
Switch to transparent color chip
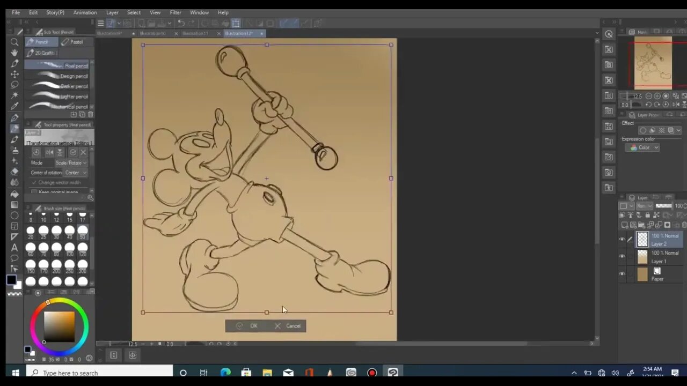click(15, 294)
